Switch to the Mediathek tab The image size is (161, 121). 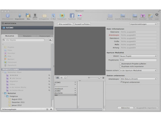10,36
